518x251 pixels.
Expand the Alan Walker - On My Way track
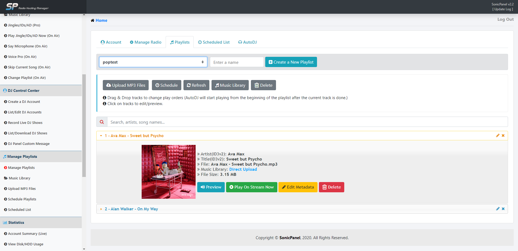131,209
